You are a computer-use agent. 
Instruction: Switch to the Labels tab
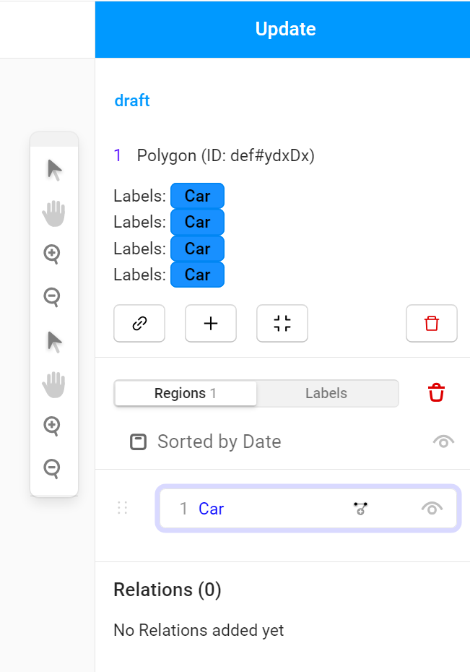coord(326,393)
